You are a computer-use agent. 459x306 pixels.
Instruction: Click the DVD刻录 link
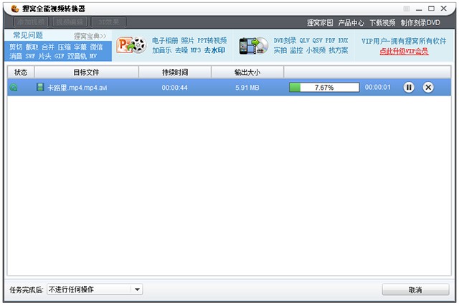click(x=285, y=40)
